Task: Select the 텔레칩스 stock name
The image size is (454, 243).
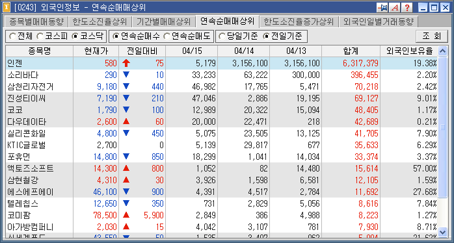Action: pyautogui.click(x=23, y=204)
